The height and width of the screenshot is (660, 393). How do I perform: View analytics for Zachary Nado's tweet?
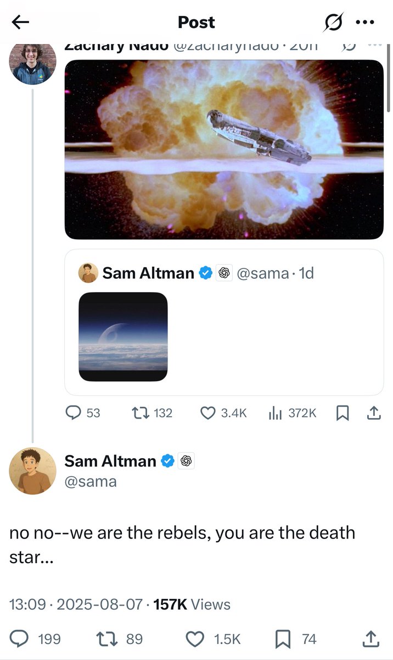(275, 413)
